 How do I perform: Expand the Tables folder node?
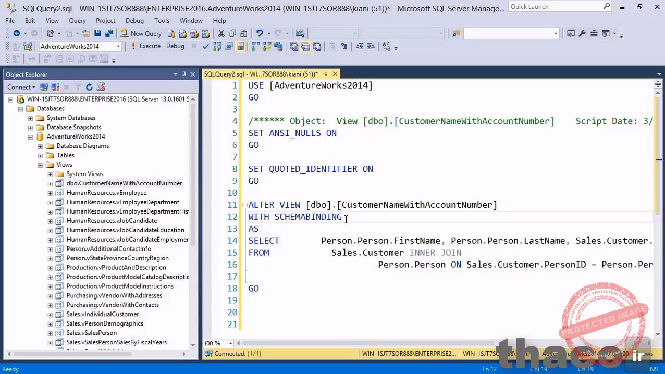click(40, 155)
